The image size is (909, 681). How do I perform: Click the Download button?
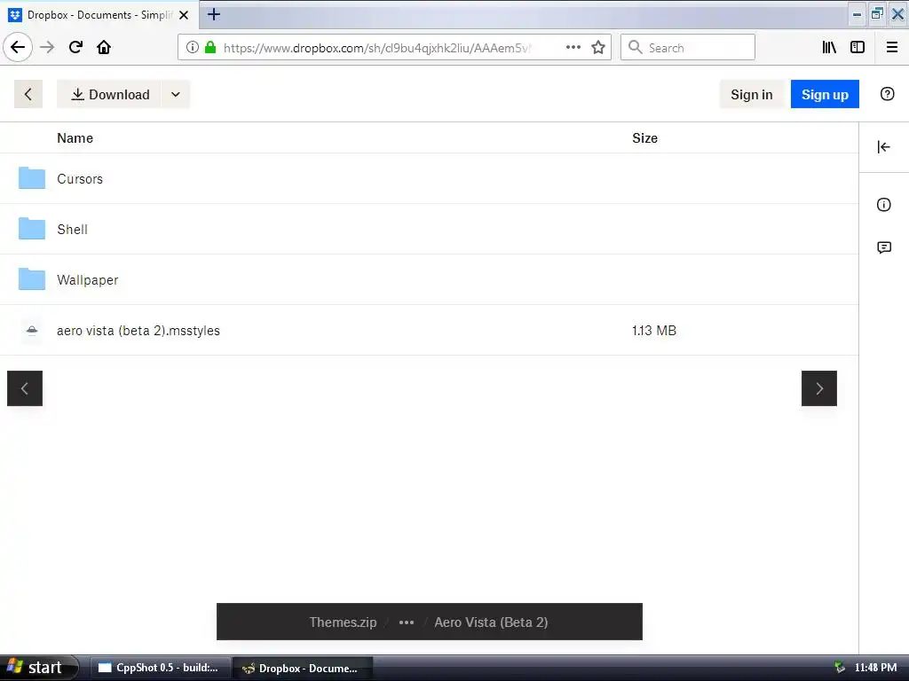click(x=109, y=94)
